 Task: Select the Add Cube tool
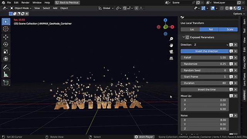pyautogui.click(x=6, y=83)
